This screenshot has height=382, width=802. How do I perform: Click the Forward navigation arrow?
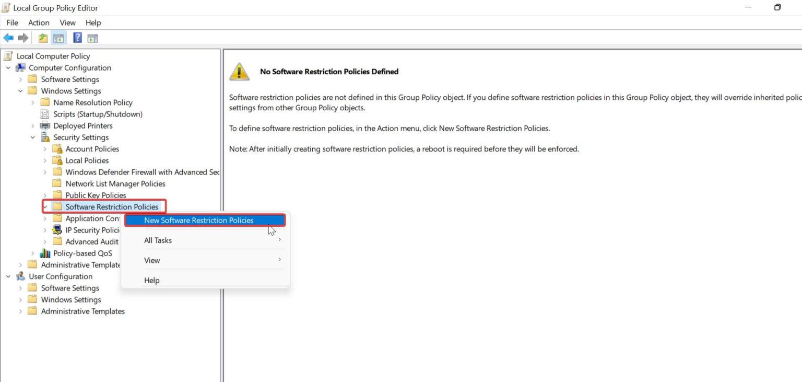click(22, 37)
